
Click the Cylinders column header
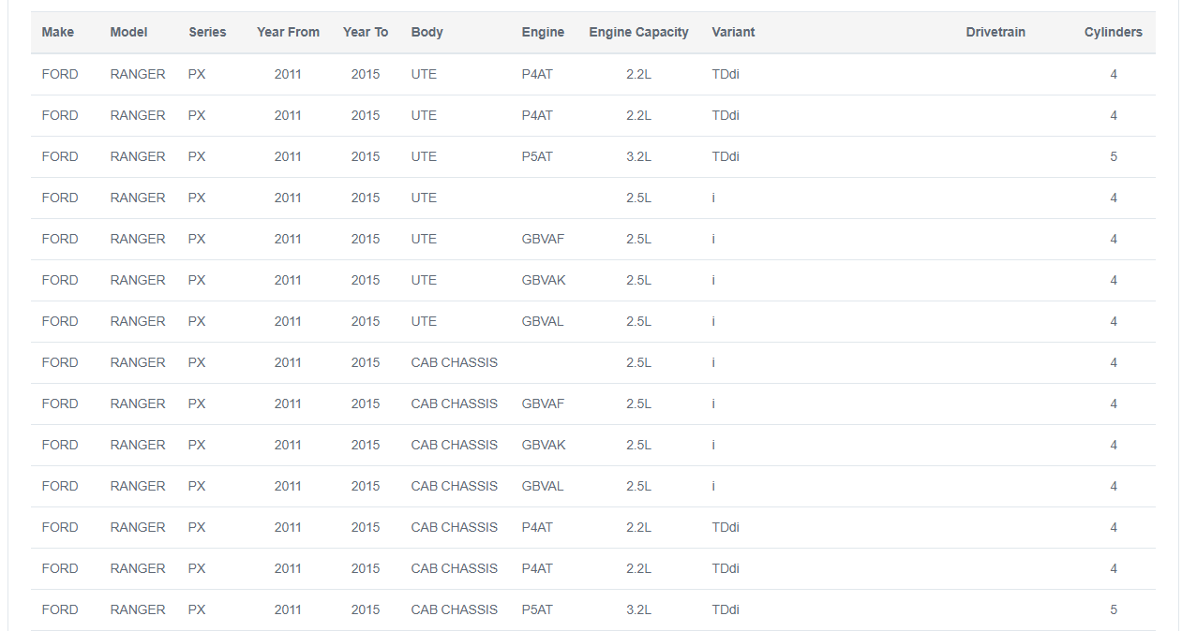pos(1114,32)
